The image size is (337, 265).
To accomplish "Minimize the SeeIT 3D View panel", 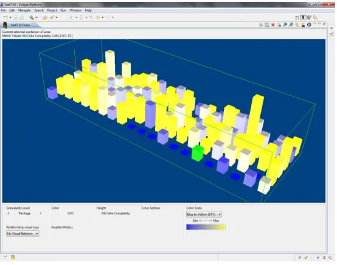I will pyautogui.click(x=319, y=24).
